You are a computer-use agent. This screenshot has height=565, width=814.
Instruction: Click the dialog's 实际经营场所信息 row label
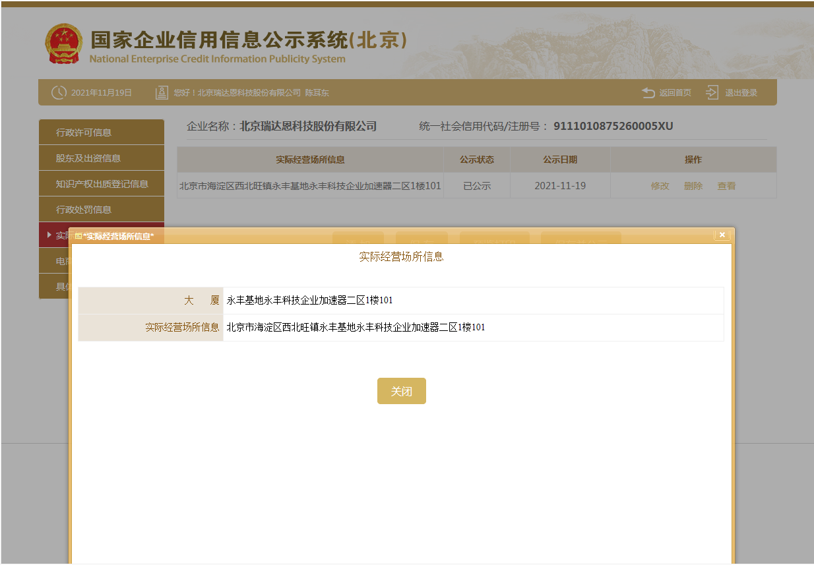pyautogui.click(x=182, y=327)
